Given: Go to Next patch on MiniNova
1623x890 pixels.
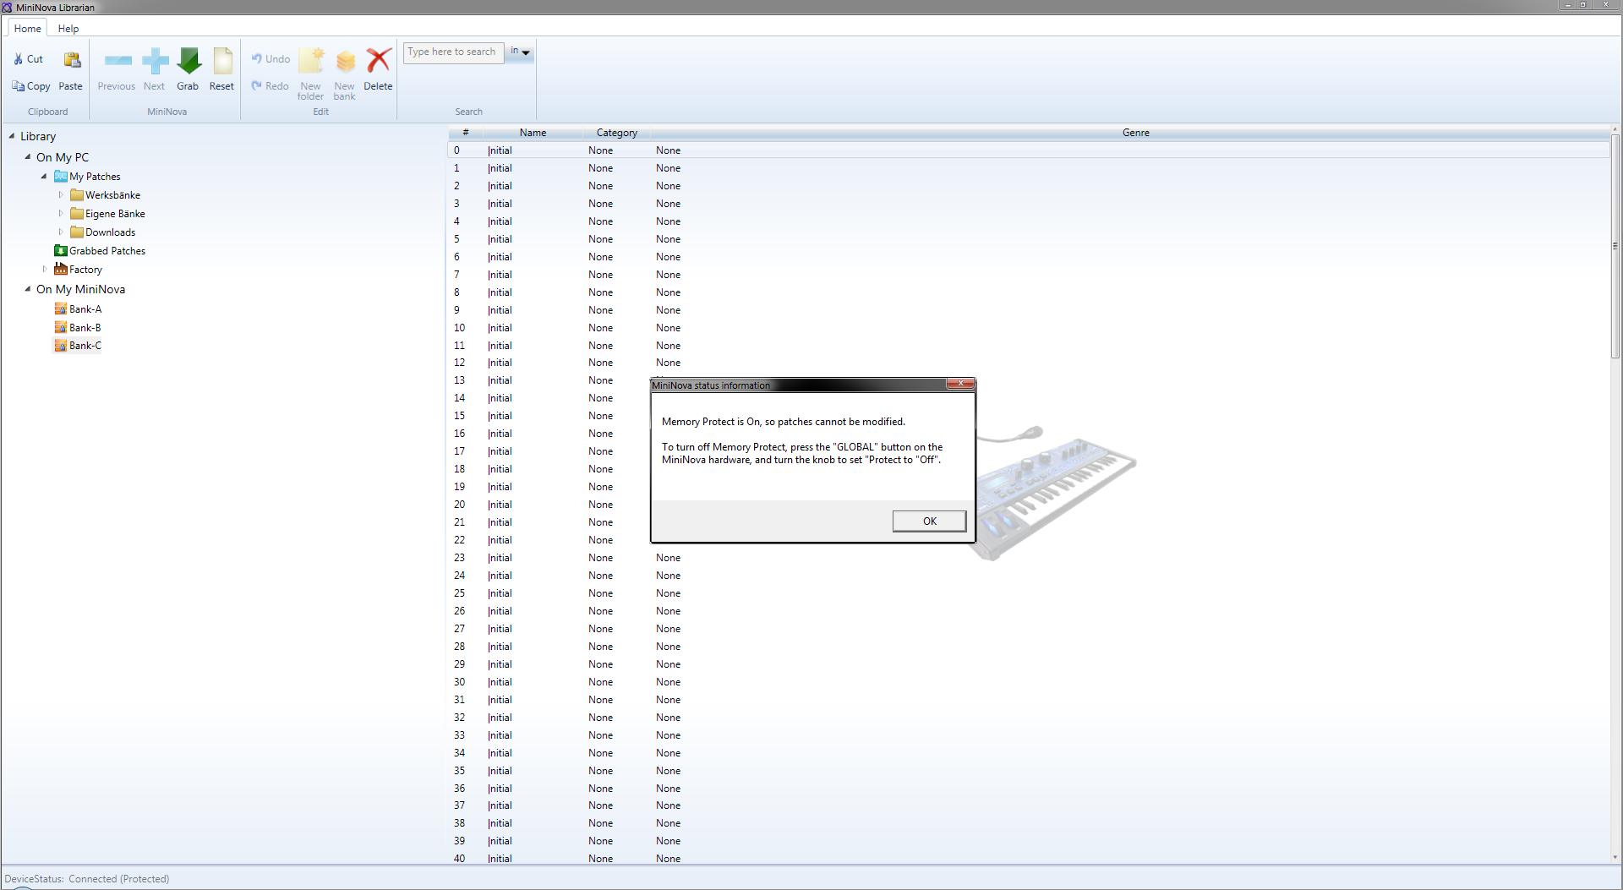Looking at the screenshot, I should tap(155, 61).
